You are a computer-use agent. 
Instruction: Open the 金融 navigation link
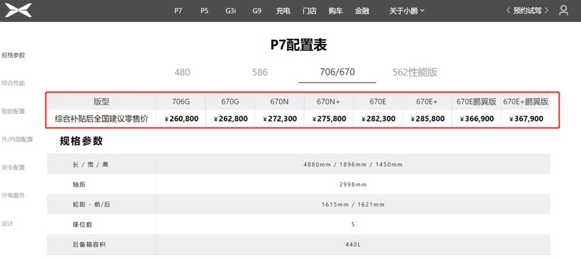362,11
